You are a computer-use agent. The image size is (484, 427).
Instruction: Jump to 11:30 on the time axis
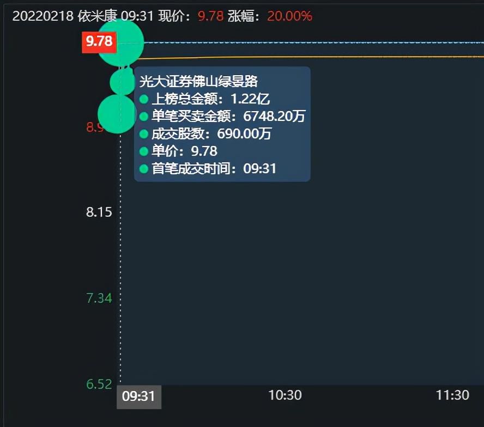click(x=452, y=395)
